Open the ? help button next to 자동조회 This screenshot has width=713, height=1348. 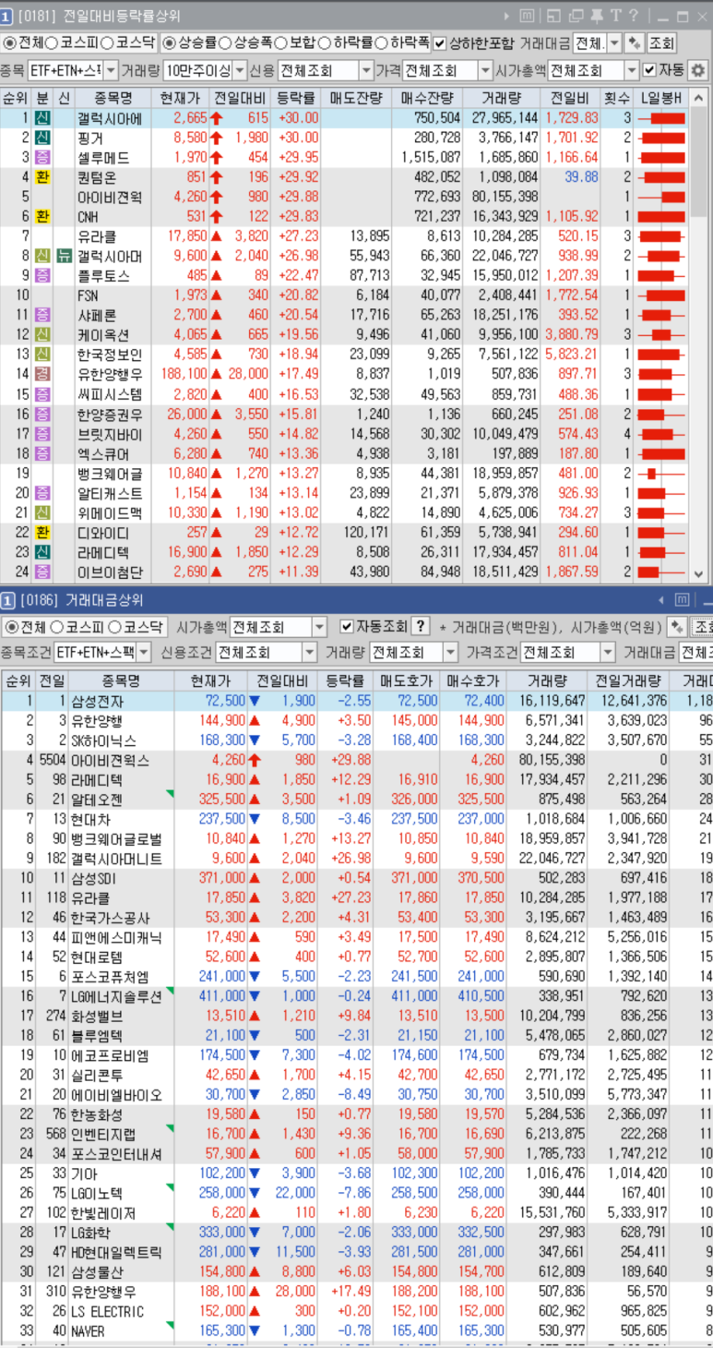[x=421, y=626]
